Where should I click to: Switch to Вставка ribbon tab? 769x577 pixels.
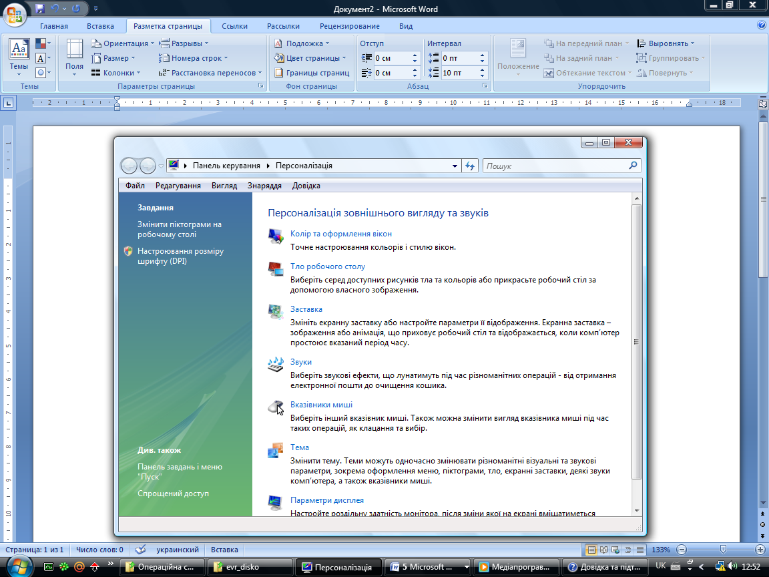pos(101,26)
